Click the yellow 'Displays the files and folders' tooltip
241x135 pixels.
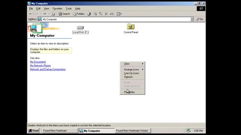pos(51,51)
